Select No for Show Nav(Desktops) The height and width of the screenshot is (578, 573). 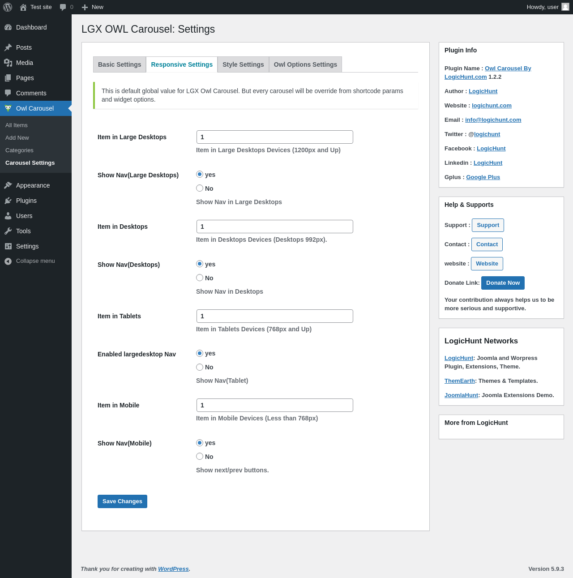point(200,278)
